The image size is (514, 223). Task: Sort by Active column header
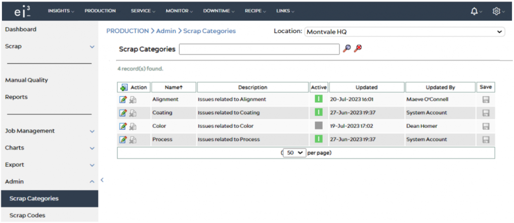(x=319, y=87)
